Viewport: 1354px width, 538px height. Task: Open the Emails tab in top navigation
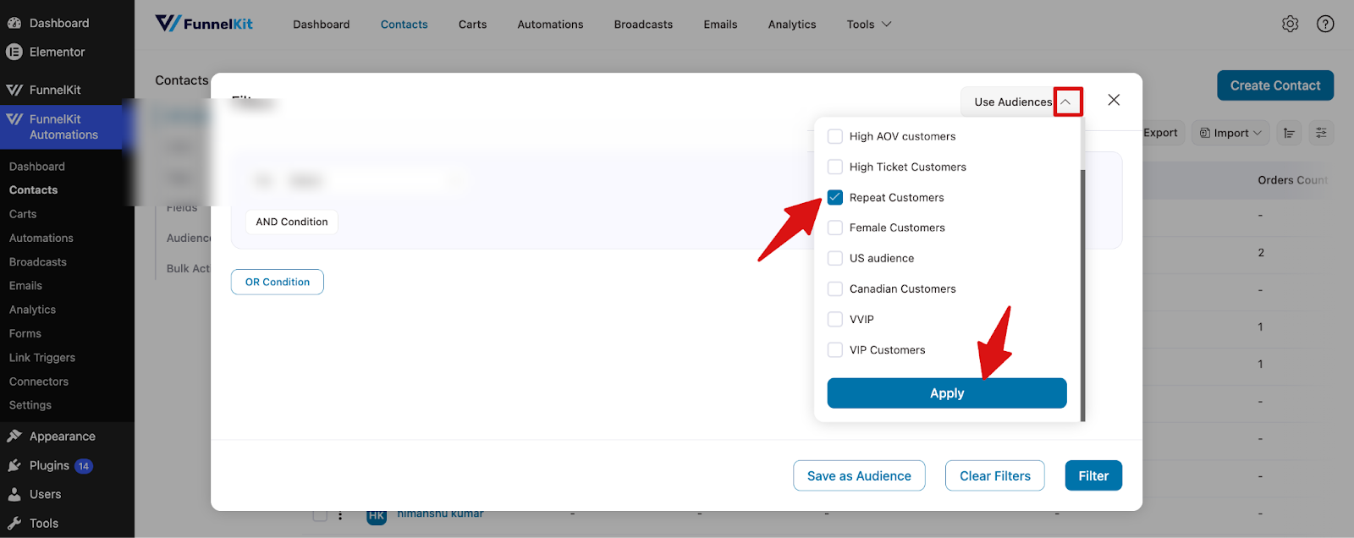pyautogui.click(x=720, y=25)
